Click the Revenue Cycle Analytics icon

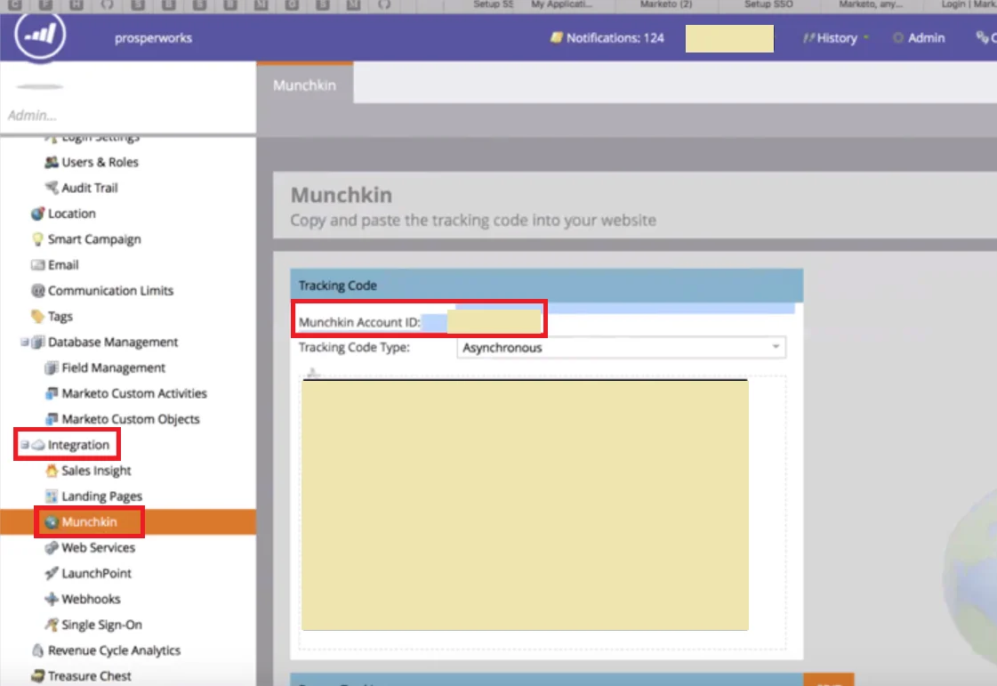tap(38, 650)
